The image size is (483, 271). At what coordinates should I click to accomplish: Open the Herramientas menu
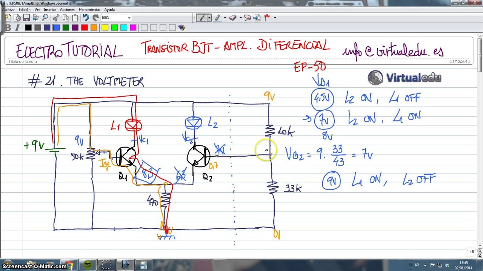pyautogui.click(x=89, y=9)
